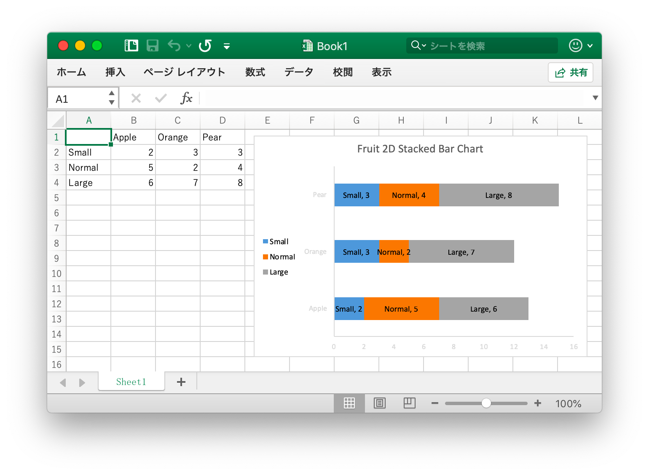Expand the Undo history dropdown arrow

(189, 46)
